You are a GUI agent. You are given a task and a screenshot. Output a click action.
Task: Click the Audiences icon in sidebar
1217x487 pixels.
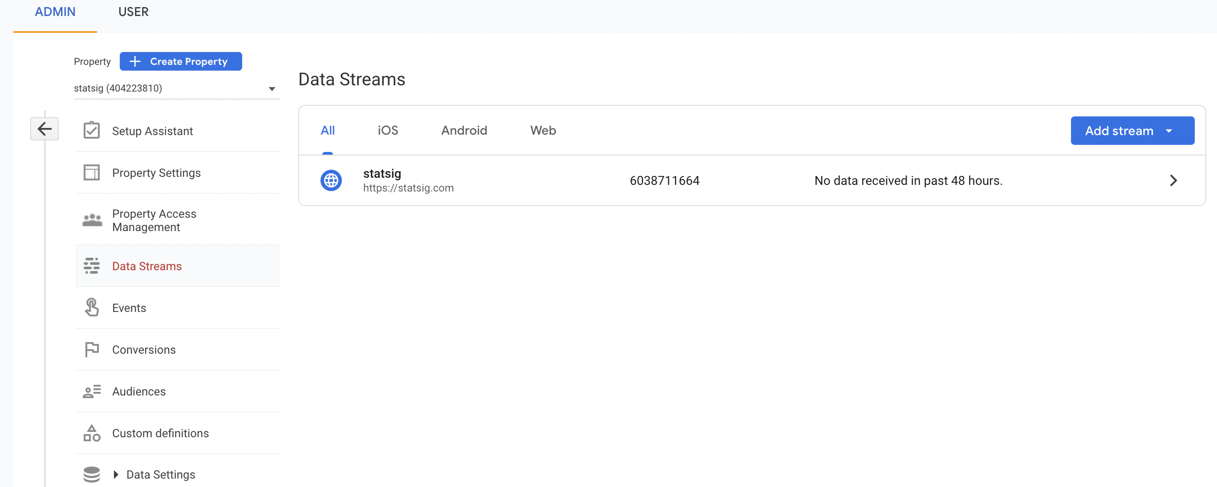92,391
